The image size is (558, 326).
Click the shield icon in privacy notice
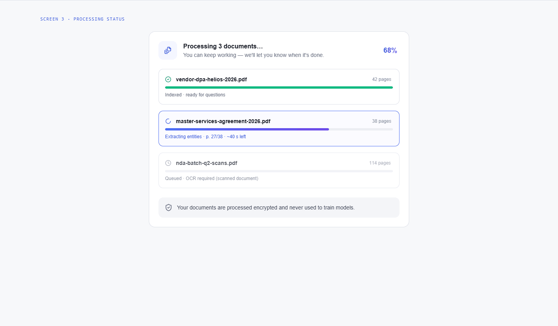point(169,208)
